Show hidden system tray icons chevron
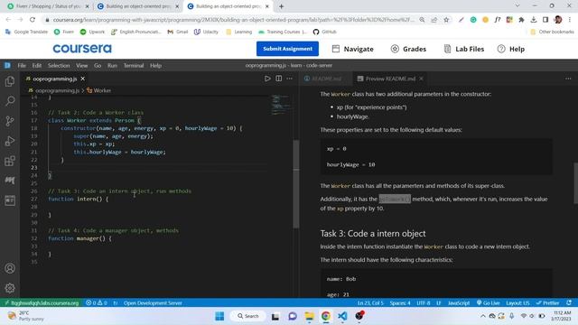 coord(482,316)
